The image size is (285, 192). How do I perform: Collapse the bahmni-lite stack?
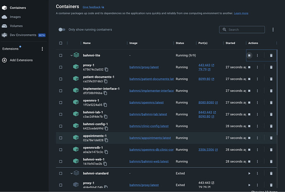click(x=71, y=55)
